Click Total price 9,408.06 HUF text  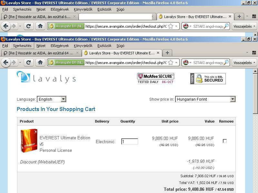199,189
